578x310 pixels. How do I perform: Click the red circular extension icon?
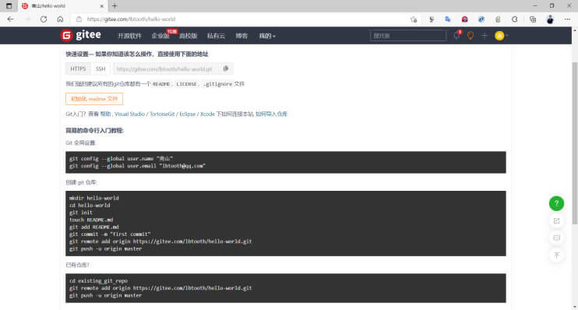click(x=464, y=19)
